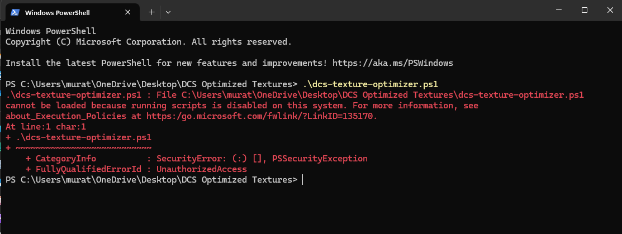
Task: Open the https://aka.ms/PSWindows link
Action: point(393,63)
